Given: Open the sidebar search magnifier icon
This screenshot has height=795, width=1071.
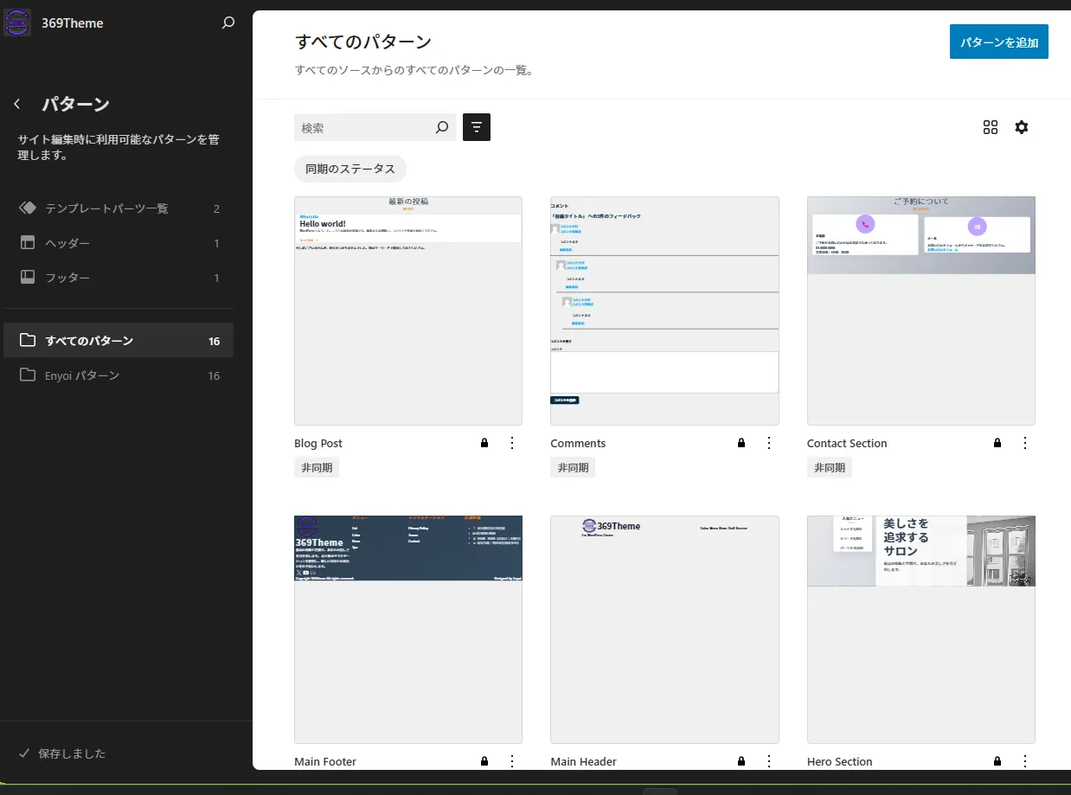Looking at the screenshot, I should pyautogui.click(x=228, y=23).
